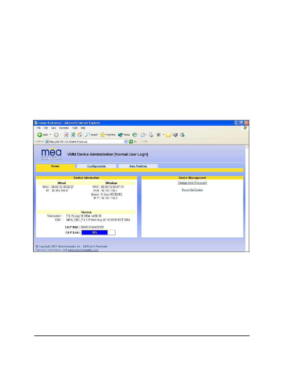Select wired MAC 00-05-12-30-02-27 text
Viewport: 282px width, 366px height.
pyautogui.click(x=63, y=187)
